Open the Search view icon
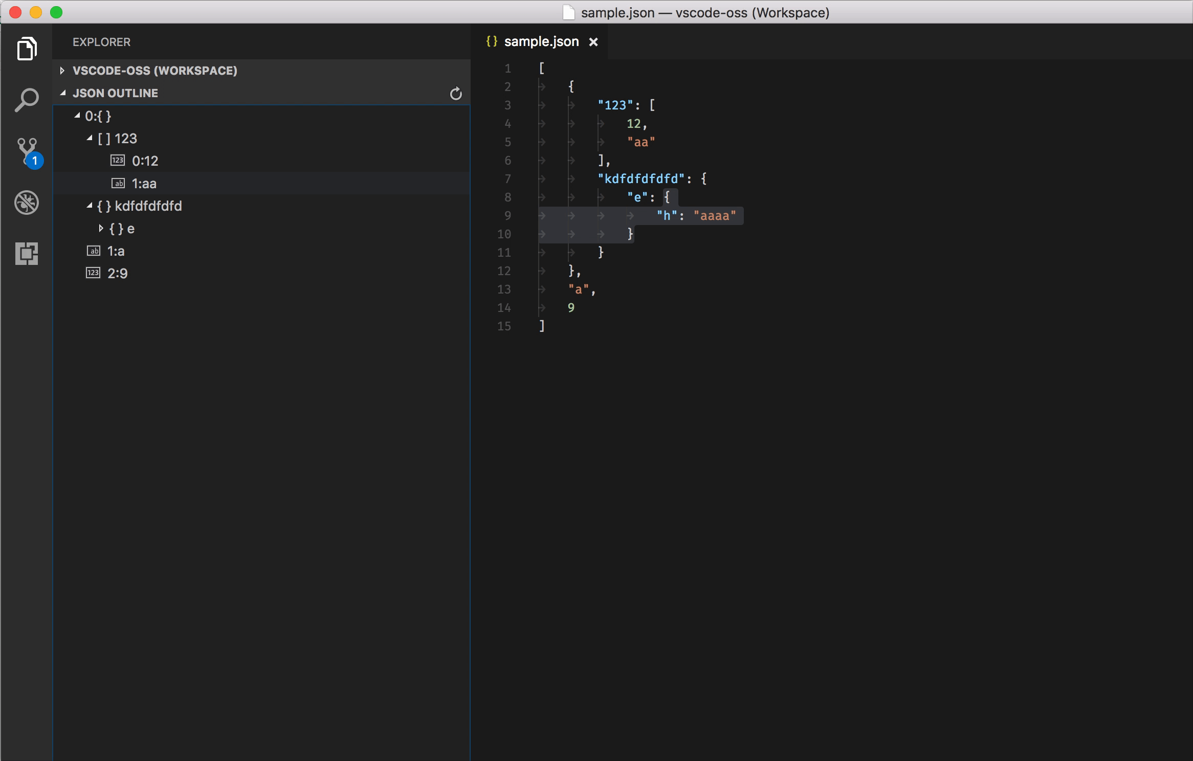This screenshot has width=1193, height=761. 27,100
